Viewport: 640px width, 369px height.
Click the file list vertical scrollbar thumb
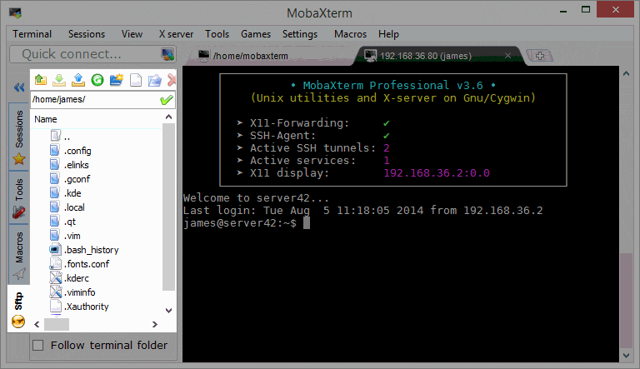[168, 207]
